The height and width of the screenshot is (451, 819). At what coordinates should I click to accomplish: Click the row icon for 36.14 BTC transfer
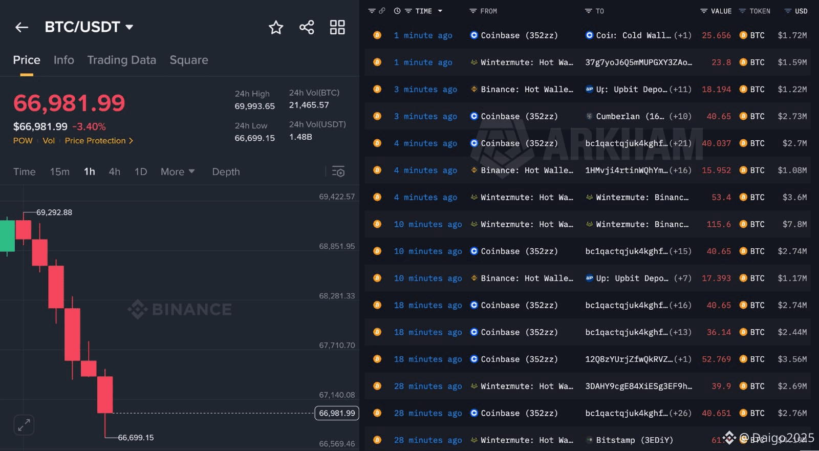377,332
